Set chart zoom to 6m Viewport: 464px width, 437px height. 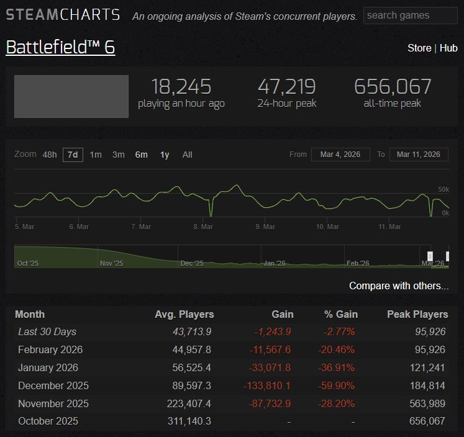click(x=142, y=155)
